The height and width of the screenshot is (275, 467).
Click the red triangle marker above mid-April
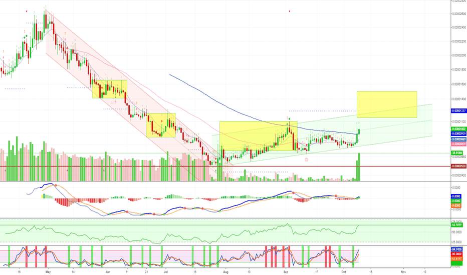tap(27, 11)
